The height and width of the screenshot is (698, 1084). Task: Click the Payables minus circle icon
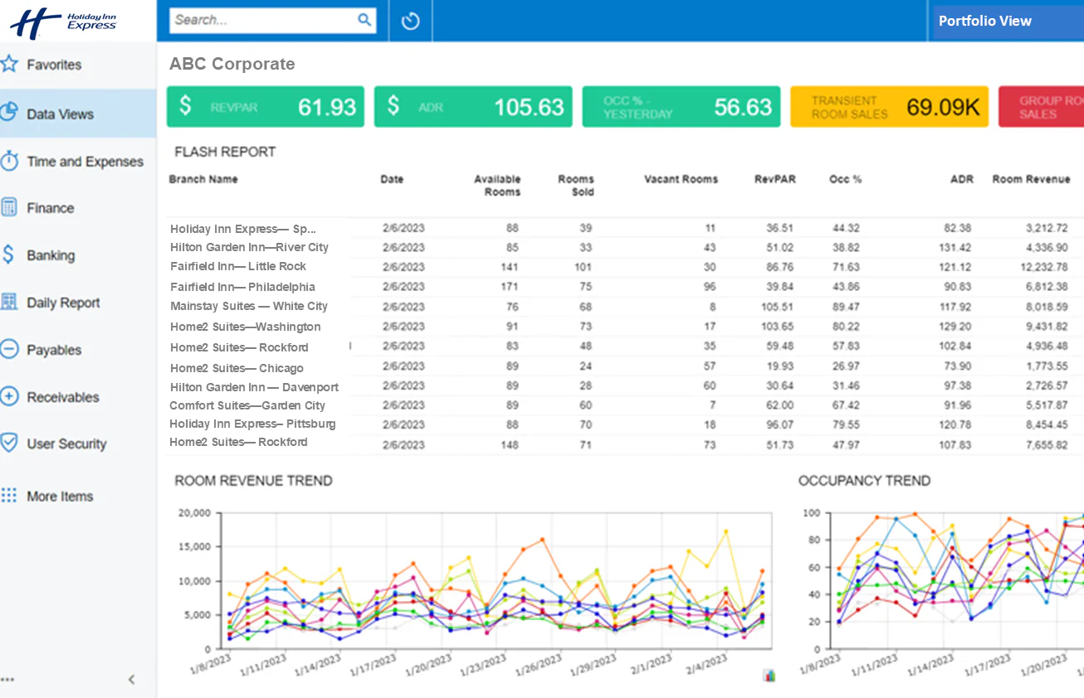point(9,349)
